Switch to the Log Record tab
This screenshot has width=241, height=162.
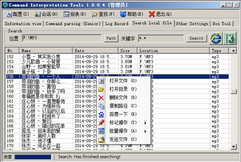pyautogui.click(x=117, y=24)
